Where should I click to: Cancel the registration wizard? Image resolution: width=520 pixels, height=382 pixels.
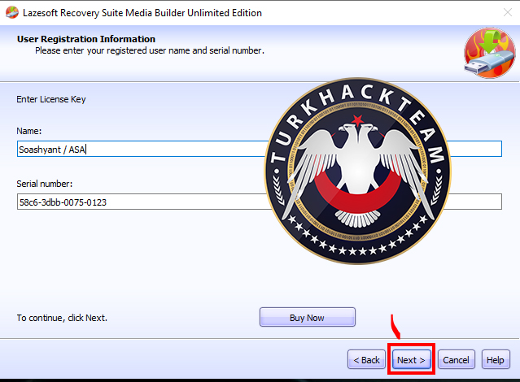pyautogui.click(x=456, y=359)
